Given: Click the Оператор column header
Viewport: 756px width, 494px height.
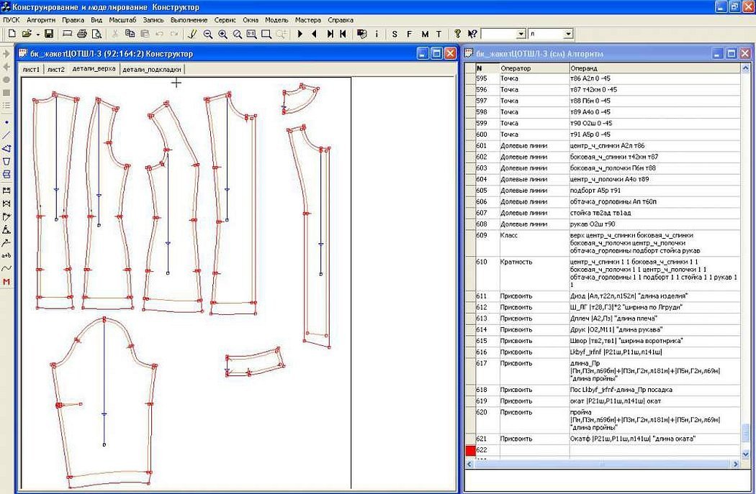Looking at the screenshot, I should 534,68.
